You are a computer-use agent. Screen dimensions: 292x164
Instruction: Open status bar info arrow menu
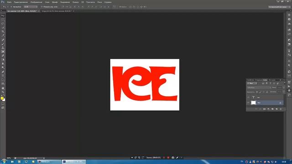[44, 158]
